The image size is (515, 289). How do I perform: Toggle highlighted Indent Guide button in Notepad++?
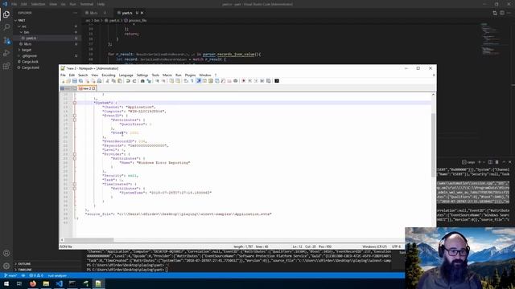pyautogui.click(x=199, y=81)
